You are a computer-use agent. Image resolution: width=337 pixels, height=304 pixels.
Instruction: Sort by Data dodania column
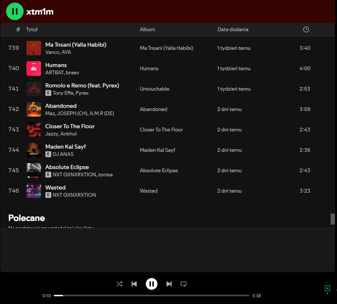[233, 29]
